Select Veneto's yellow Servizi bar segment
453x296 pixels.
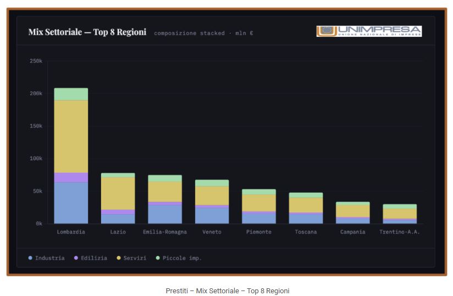[x=212, y=196]
